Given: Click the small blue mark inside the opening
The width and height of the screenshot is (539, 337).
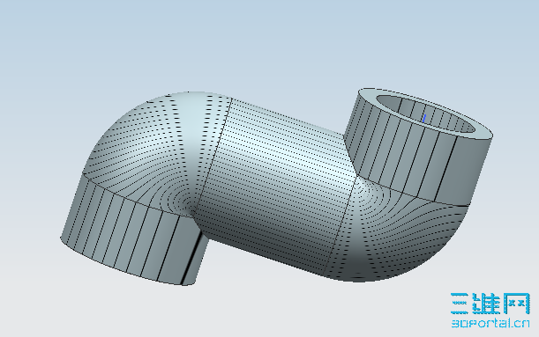Looking at the screenshot, I should pyautogui.click(x=423, y=118).
